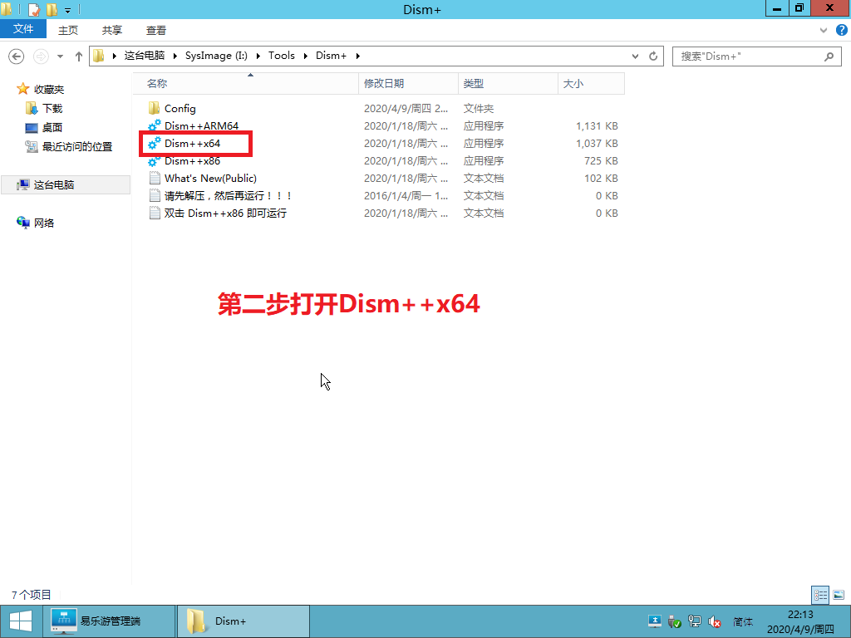Switch to large icons view layout
Viewport: 851px width, 638px height.
(x=839, y=595)
